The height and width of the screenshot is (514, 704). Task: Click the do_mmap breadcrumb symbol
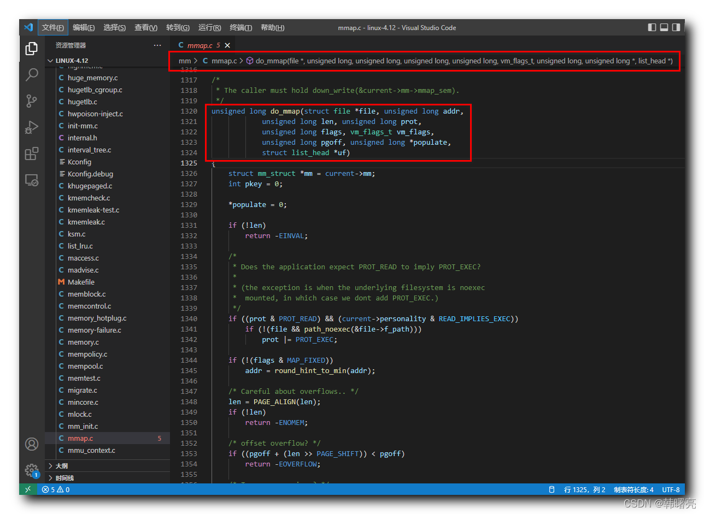coord(459,61)
